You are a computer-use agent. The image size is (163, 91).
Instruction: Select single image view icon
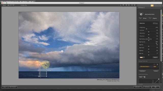coord(8,5)
